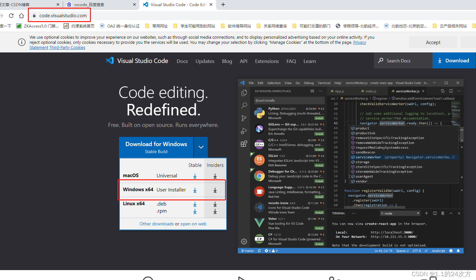This screenshot has width=476, height=280.
Task: Click the Search Docs field
Action: pos(403,60)
